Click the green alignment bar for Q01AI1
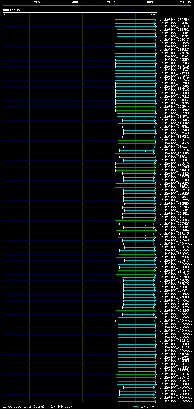Viewport: 194px width, 409px height. click(x=137, y=140)
